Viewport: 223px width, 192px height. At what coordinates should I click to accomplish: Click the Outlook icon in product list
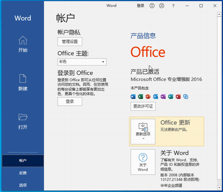156,97
